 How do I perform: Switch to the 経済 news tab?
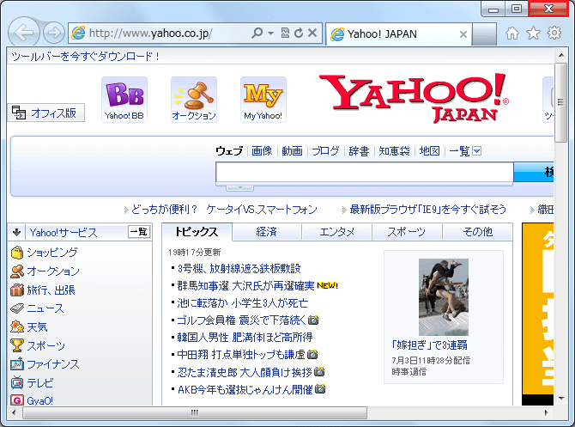pos(266,232)
